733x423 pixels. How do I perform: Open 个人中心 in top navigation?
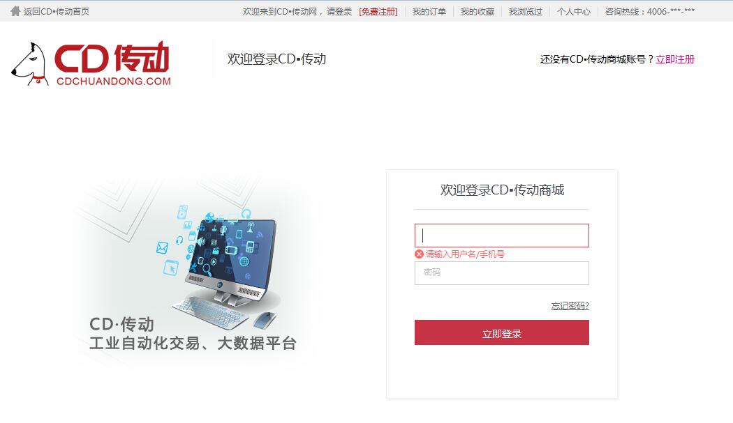[574, 12]
